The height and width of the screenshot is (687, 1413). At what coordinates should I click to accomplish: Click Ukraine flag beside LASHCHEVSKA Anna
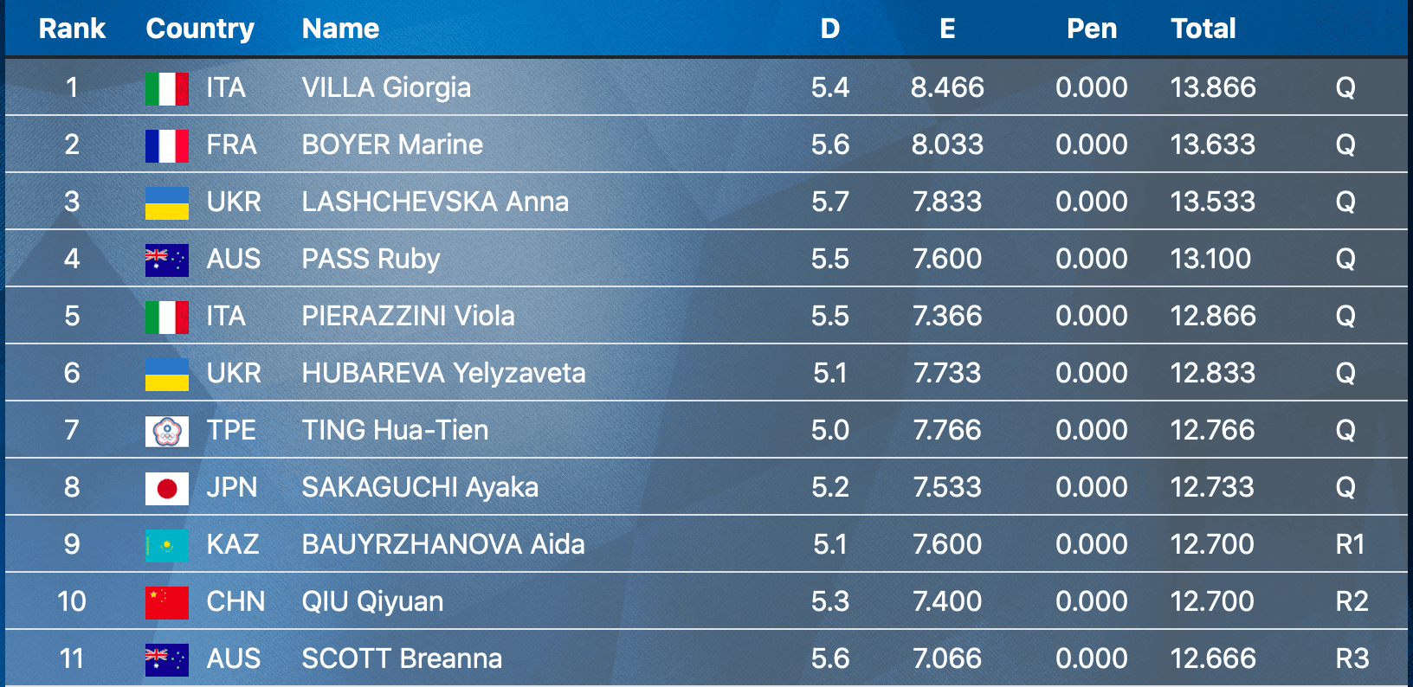point(166,202)
